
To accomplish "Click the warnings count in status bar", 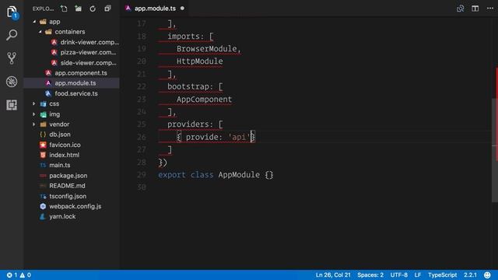I will coord(26,275).
